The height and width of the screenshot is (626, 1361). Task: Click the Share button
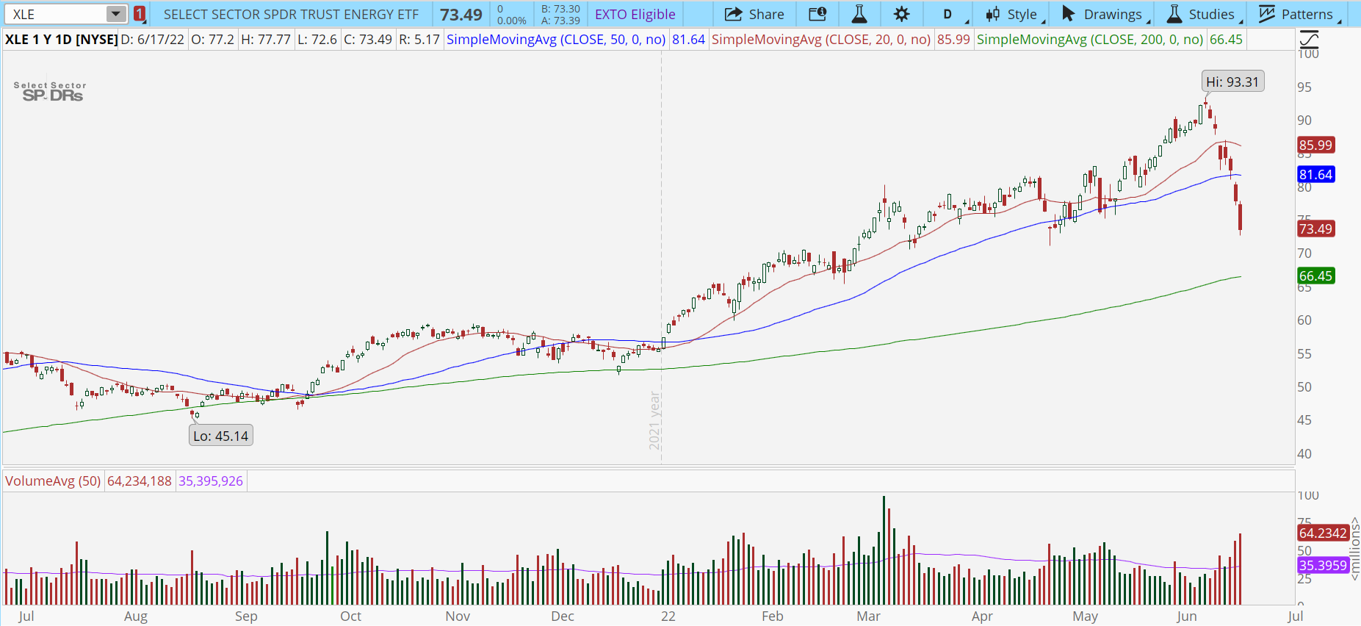[754, 14]
